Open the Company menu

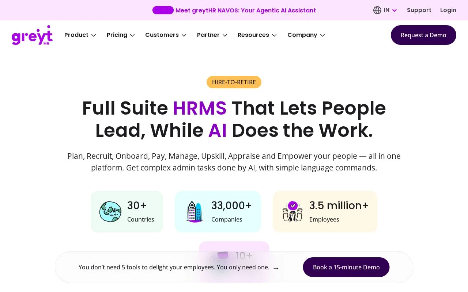(306, 35)
